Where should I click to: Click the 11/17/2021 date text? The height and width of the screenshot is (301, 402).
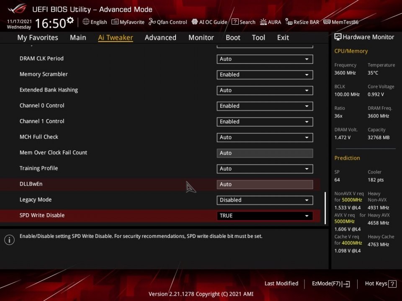click(20, 21)
